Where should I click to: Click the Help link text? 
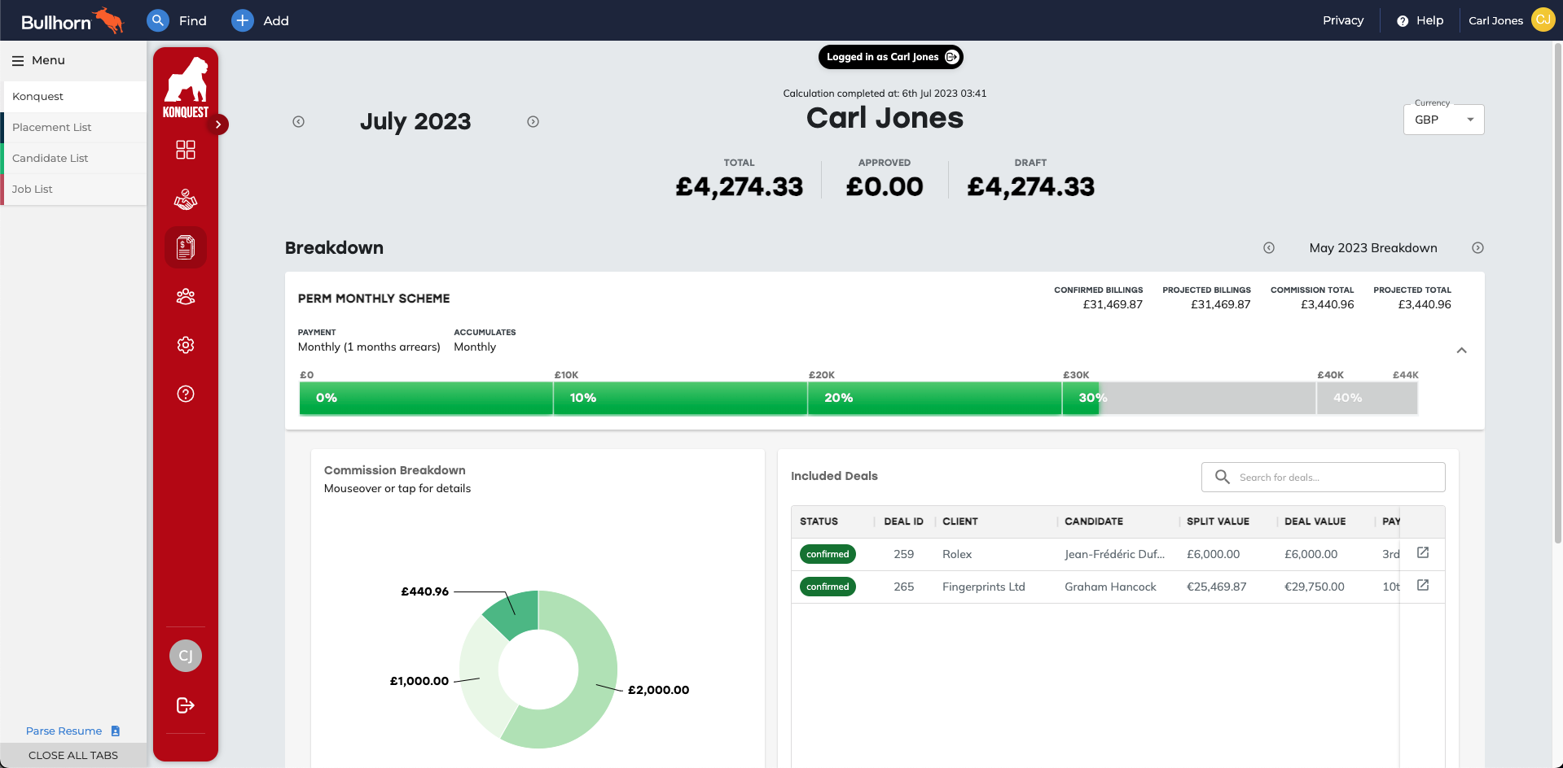coord(1429,20)
